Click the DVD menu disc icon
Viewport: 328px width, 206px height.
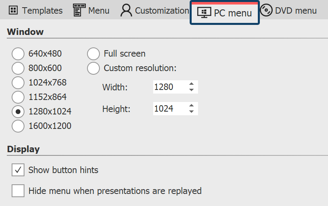point(266,10)
